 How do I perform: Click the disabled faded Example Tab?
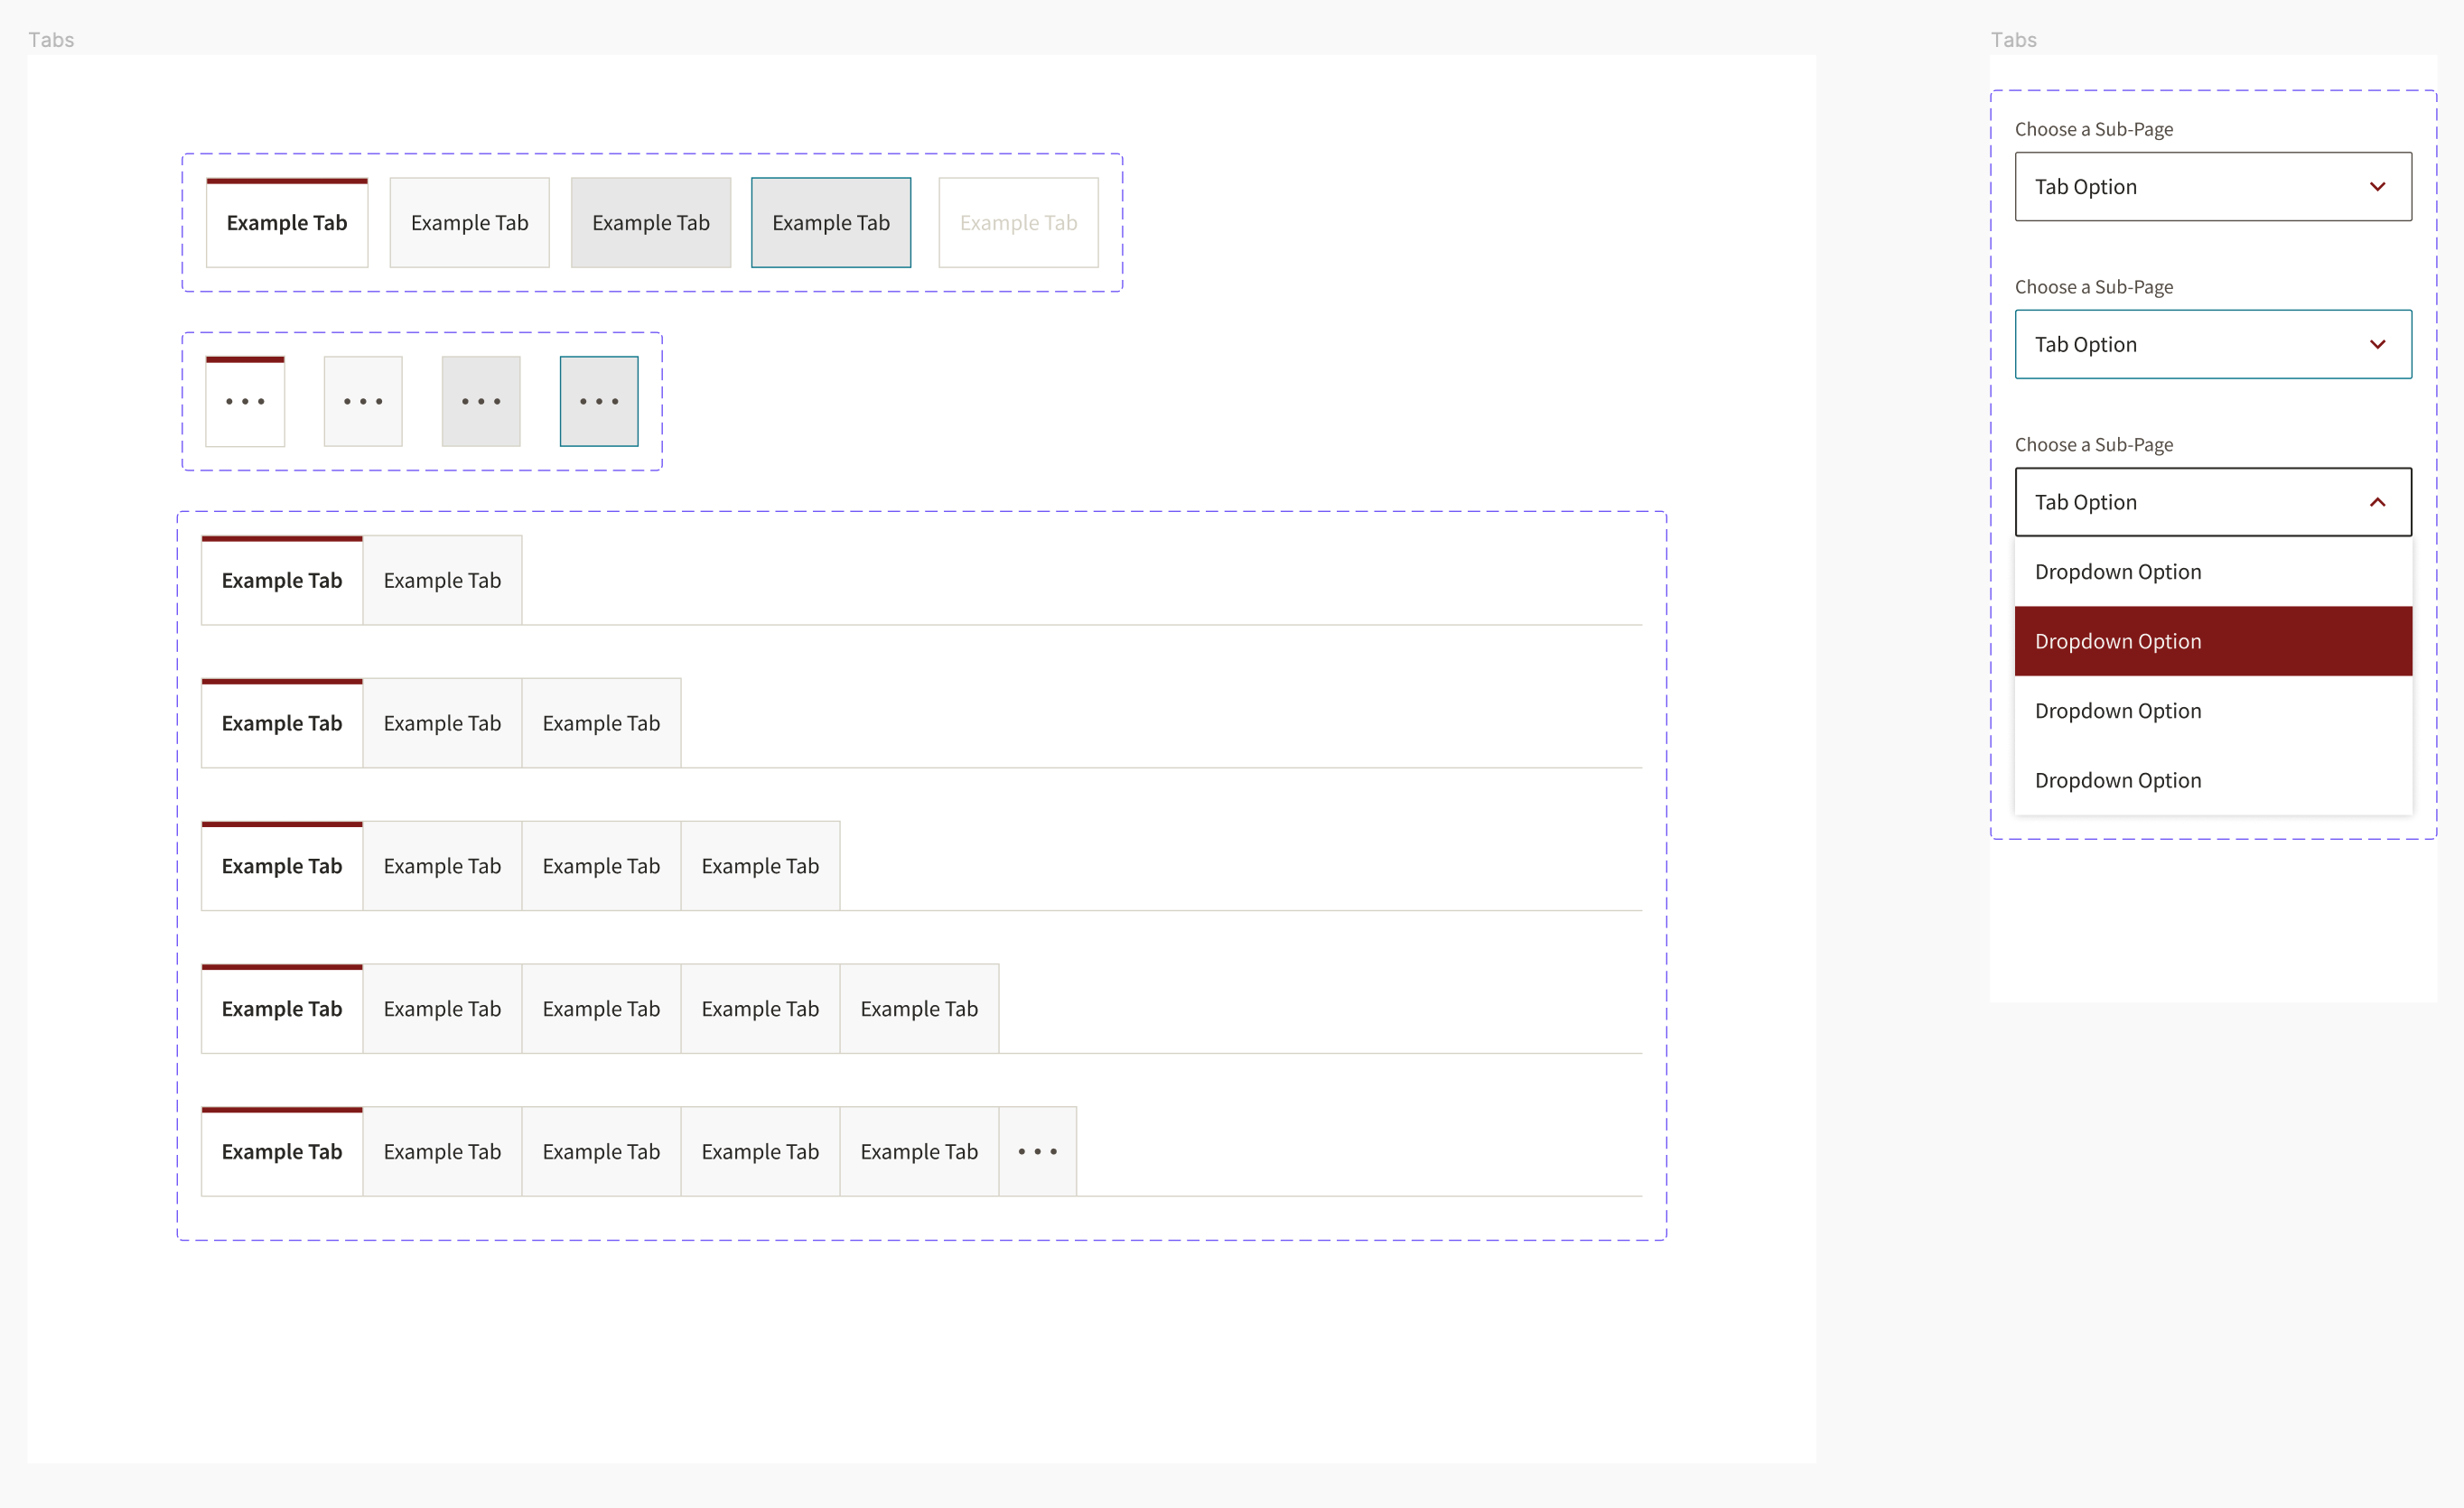pyautogui.click(x=1018, y=223)
